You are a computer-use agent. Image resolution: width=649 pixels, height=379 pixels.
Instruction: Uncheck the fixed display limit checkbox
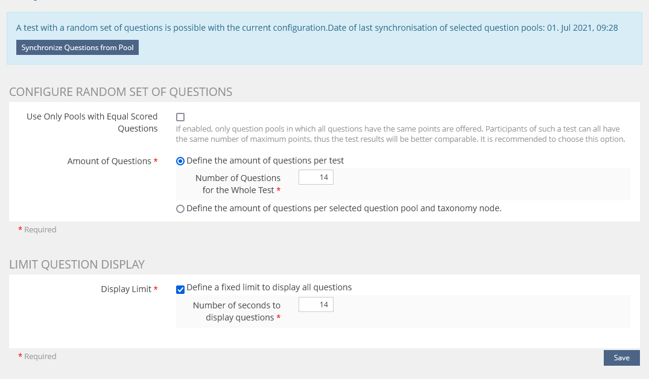click(180, 290)
